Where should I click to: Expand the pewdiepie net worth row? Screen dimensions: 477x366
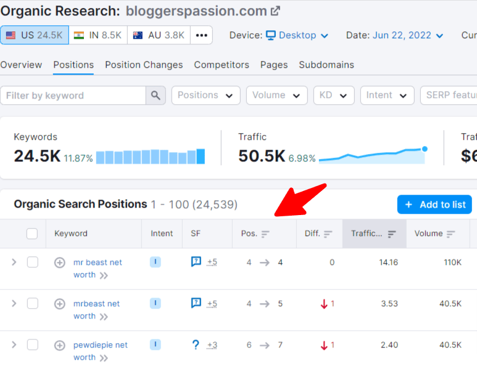pos(14,344)
